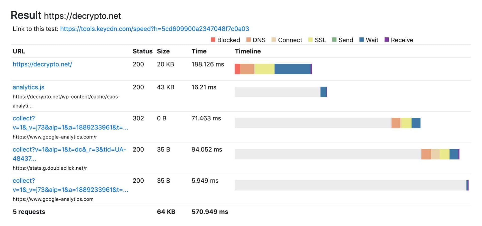Click the Link to this test label

point(36,29)
